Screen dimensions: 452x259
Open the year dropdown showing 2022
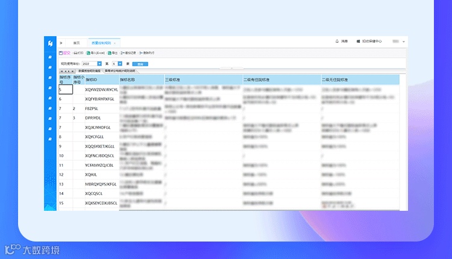(x=99, y=64)
